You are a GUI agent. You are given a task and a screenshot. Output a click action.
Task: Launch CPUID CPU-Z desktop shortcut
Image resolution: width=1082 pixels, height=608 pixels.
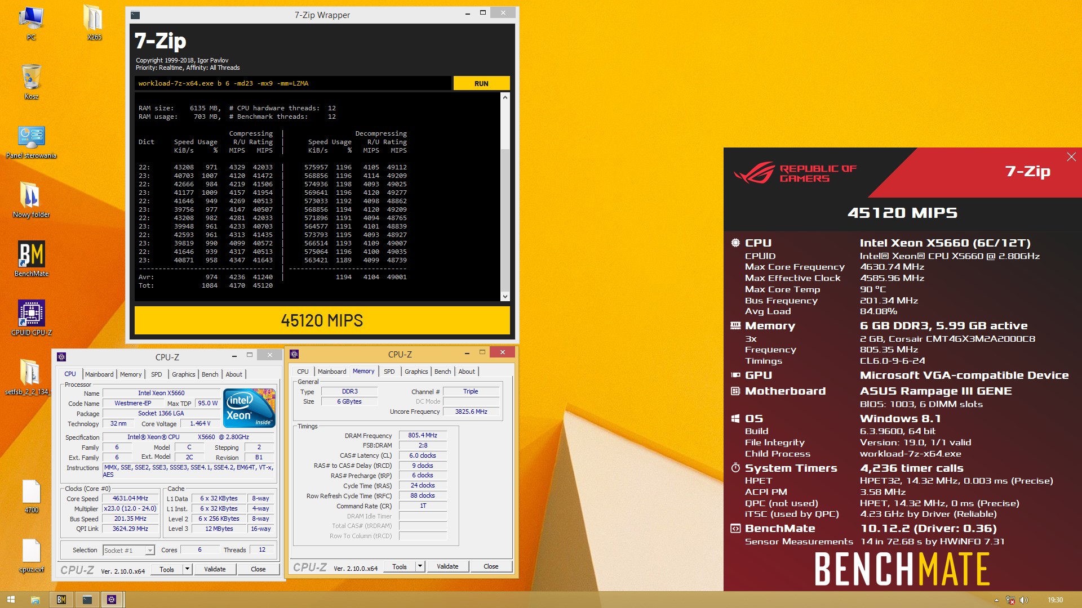tap(31, 318)
